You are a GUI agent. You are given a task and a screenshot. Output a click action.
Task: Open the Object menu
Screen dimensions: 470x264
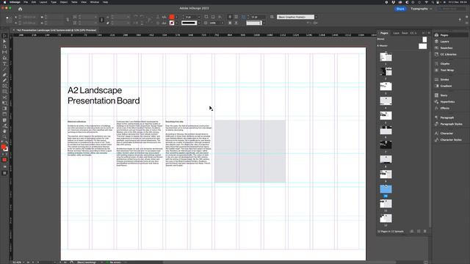(x=64, y=2)
